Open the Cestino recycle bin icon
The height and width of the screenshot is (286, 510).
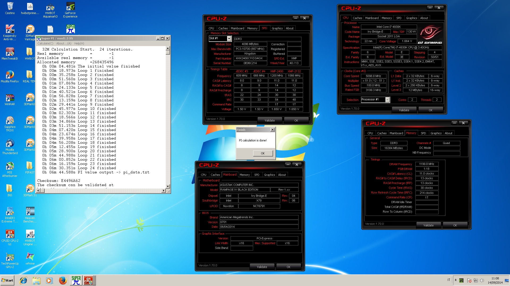[x=10, y=8]
